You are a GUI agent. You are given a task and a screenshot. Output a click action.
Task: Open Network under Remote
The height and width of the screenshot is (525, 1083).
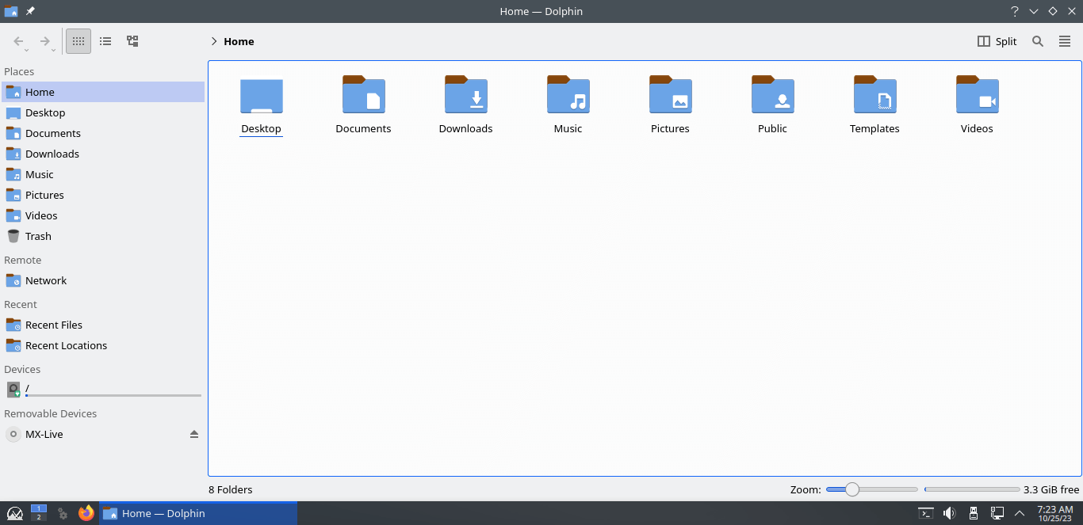[104, 280]
